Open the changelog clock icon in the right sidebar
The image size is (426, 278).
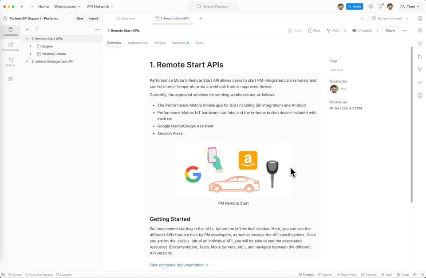[420, 44]
